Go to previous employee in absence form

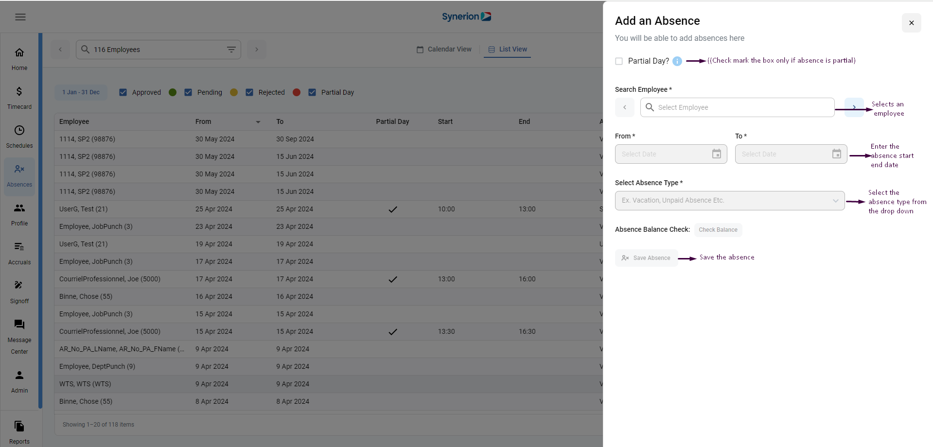[x=625, y=107]
